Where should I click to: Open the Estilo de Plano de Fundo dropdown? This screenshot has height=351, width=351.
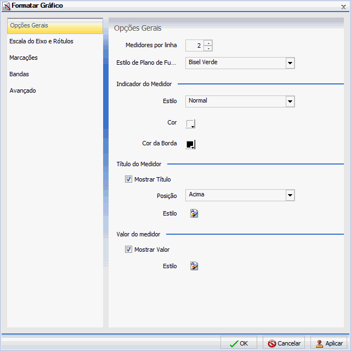tap(240, 63)
